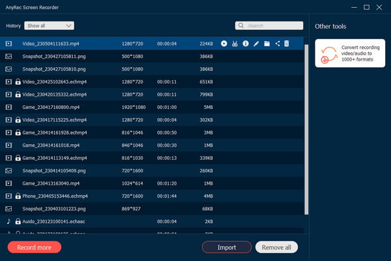Select Game_230414113149.echmp4 file name

[x=55, y=158]
